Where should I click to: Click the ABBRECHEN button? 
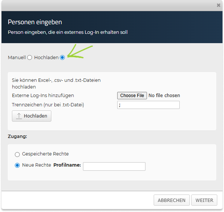tap(172, 200)
